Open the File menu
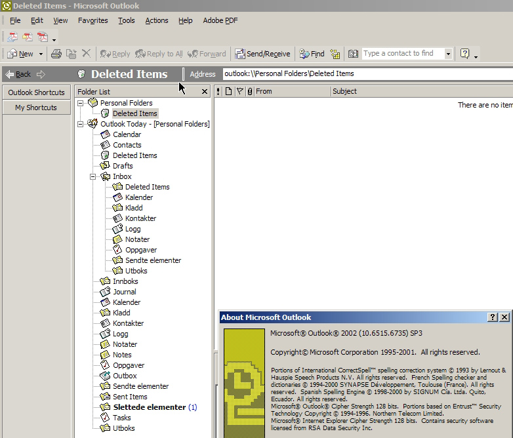513x438 pixels. [x=15, y=20]
